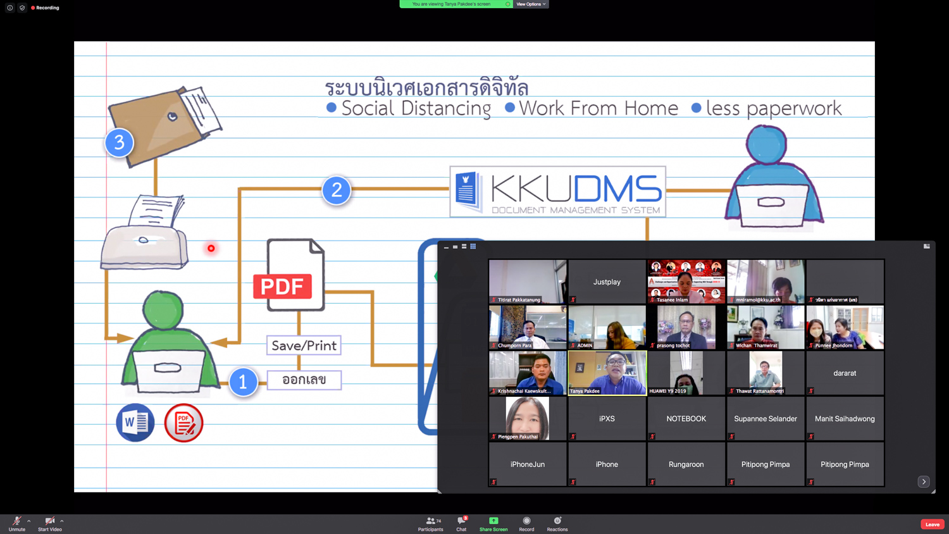Switch video panel to single-strip view
The height and width of the screenshot is (534, 949).
coord(455,247)
